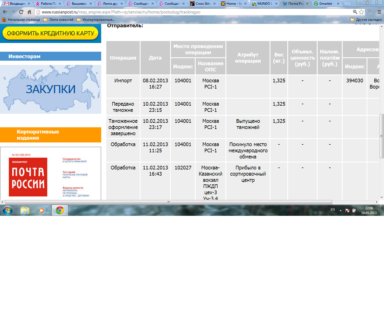The height and width of the screenshot is (315, 384).
Task: Click the vertical scrollbar thumb
Action: click(381, 136)
